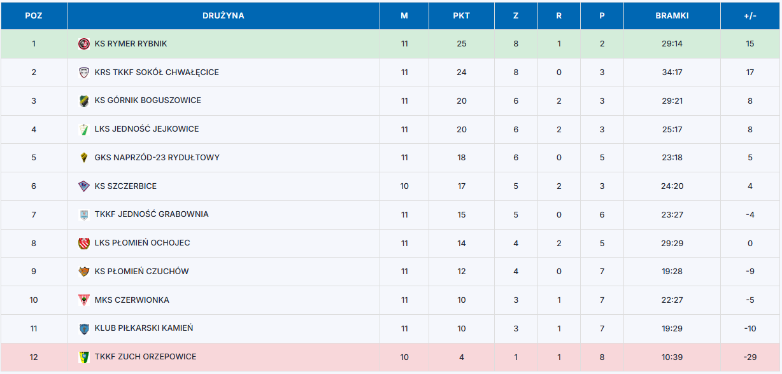Viewport: 782px width, 374px height.
Task: Click the goal difference +/- header
Action: [750, 16]
